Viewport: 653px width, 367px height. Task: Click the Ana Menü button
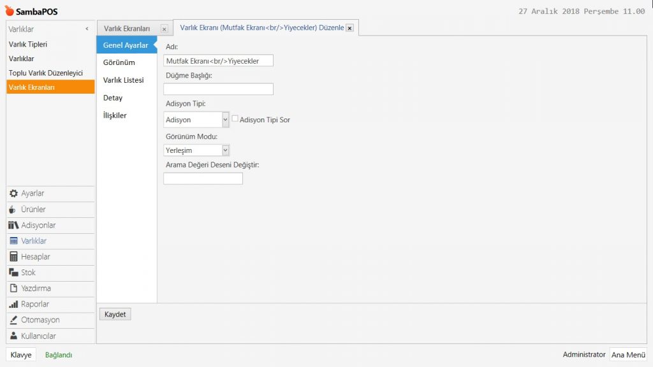pyautogui.click(x=627, y=355)
